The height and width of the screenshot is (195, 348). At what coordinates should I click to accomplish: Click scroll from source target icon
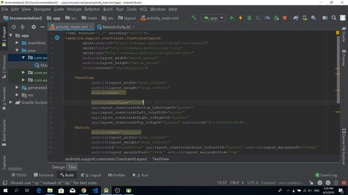pyautogui.click(x=14, y=27)
